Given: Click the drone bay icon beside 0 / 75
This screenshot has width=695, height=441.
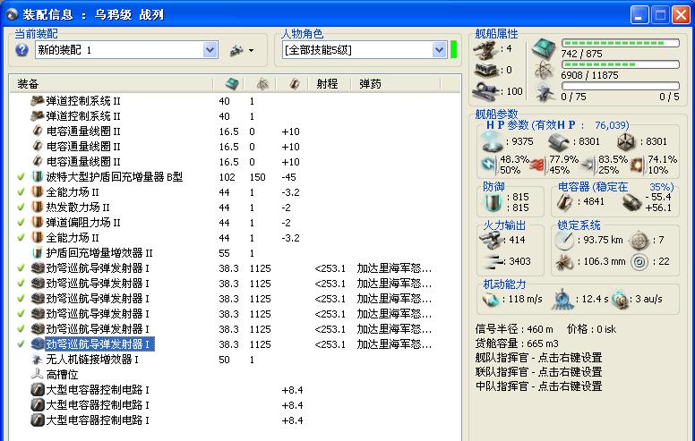Looking at the screenshot, I should (x=545, y=92).
